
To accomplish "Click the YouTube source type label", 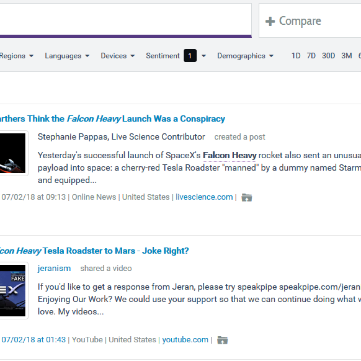I will [87, 339].
